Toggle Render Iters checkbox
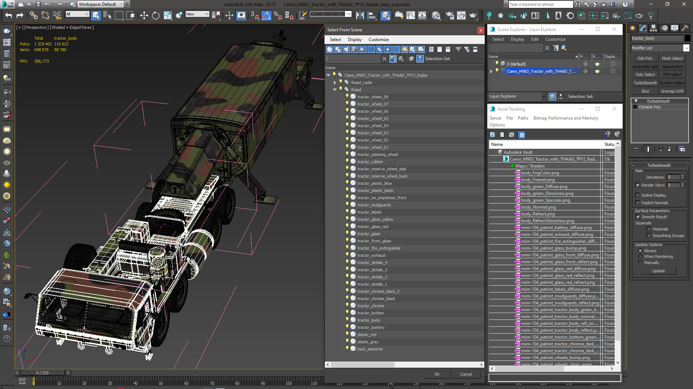 pos(638,185)
